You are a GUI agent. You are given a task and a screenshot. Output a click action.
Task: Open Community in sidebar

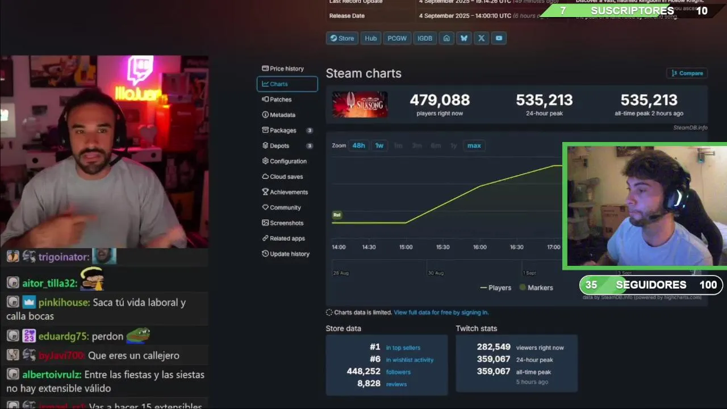(x=281, y=207)
